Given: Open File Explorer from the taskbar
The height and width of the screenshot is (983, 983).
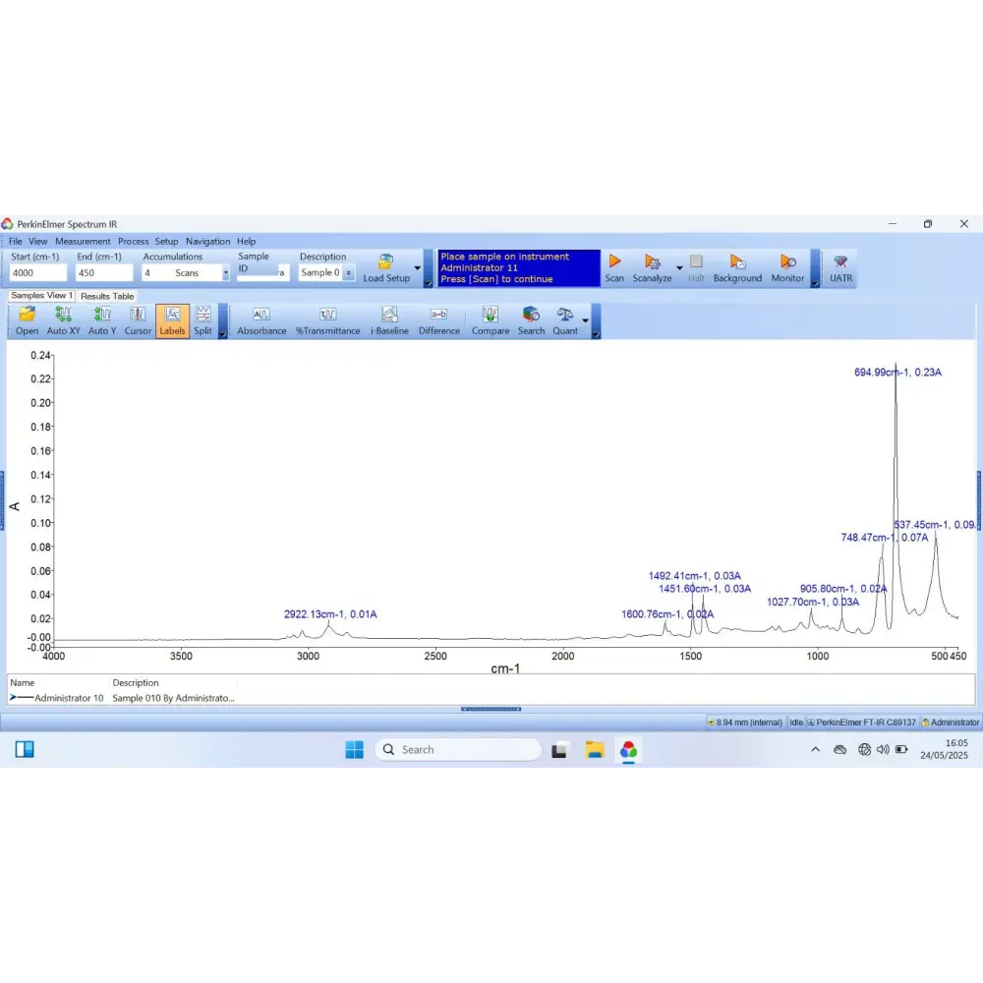Looking at the screenshot, I should 595,750.
